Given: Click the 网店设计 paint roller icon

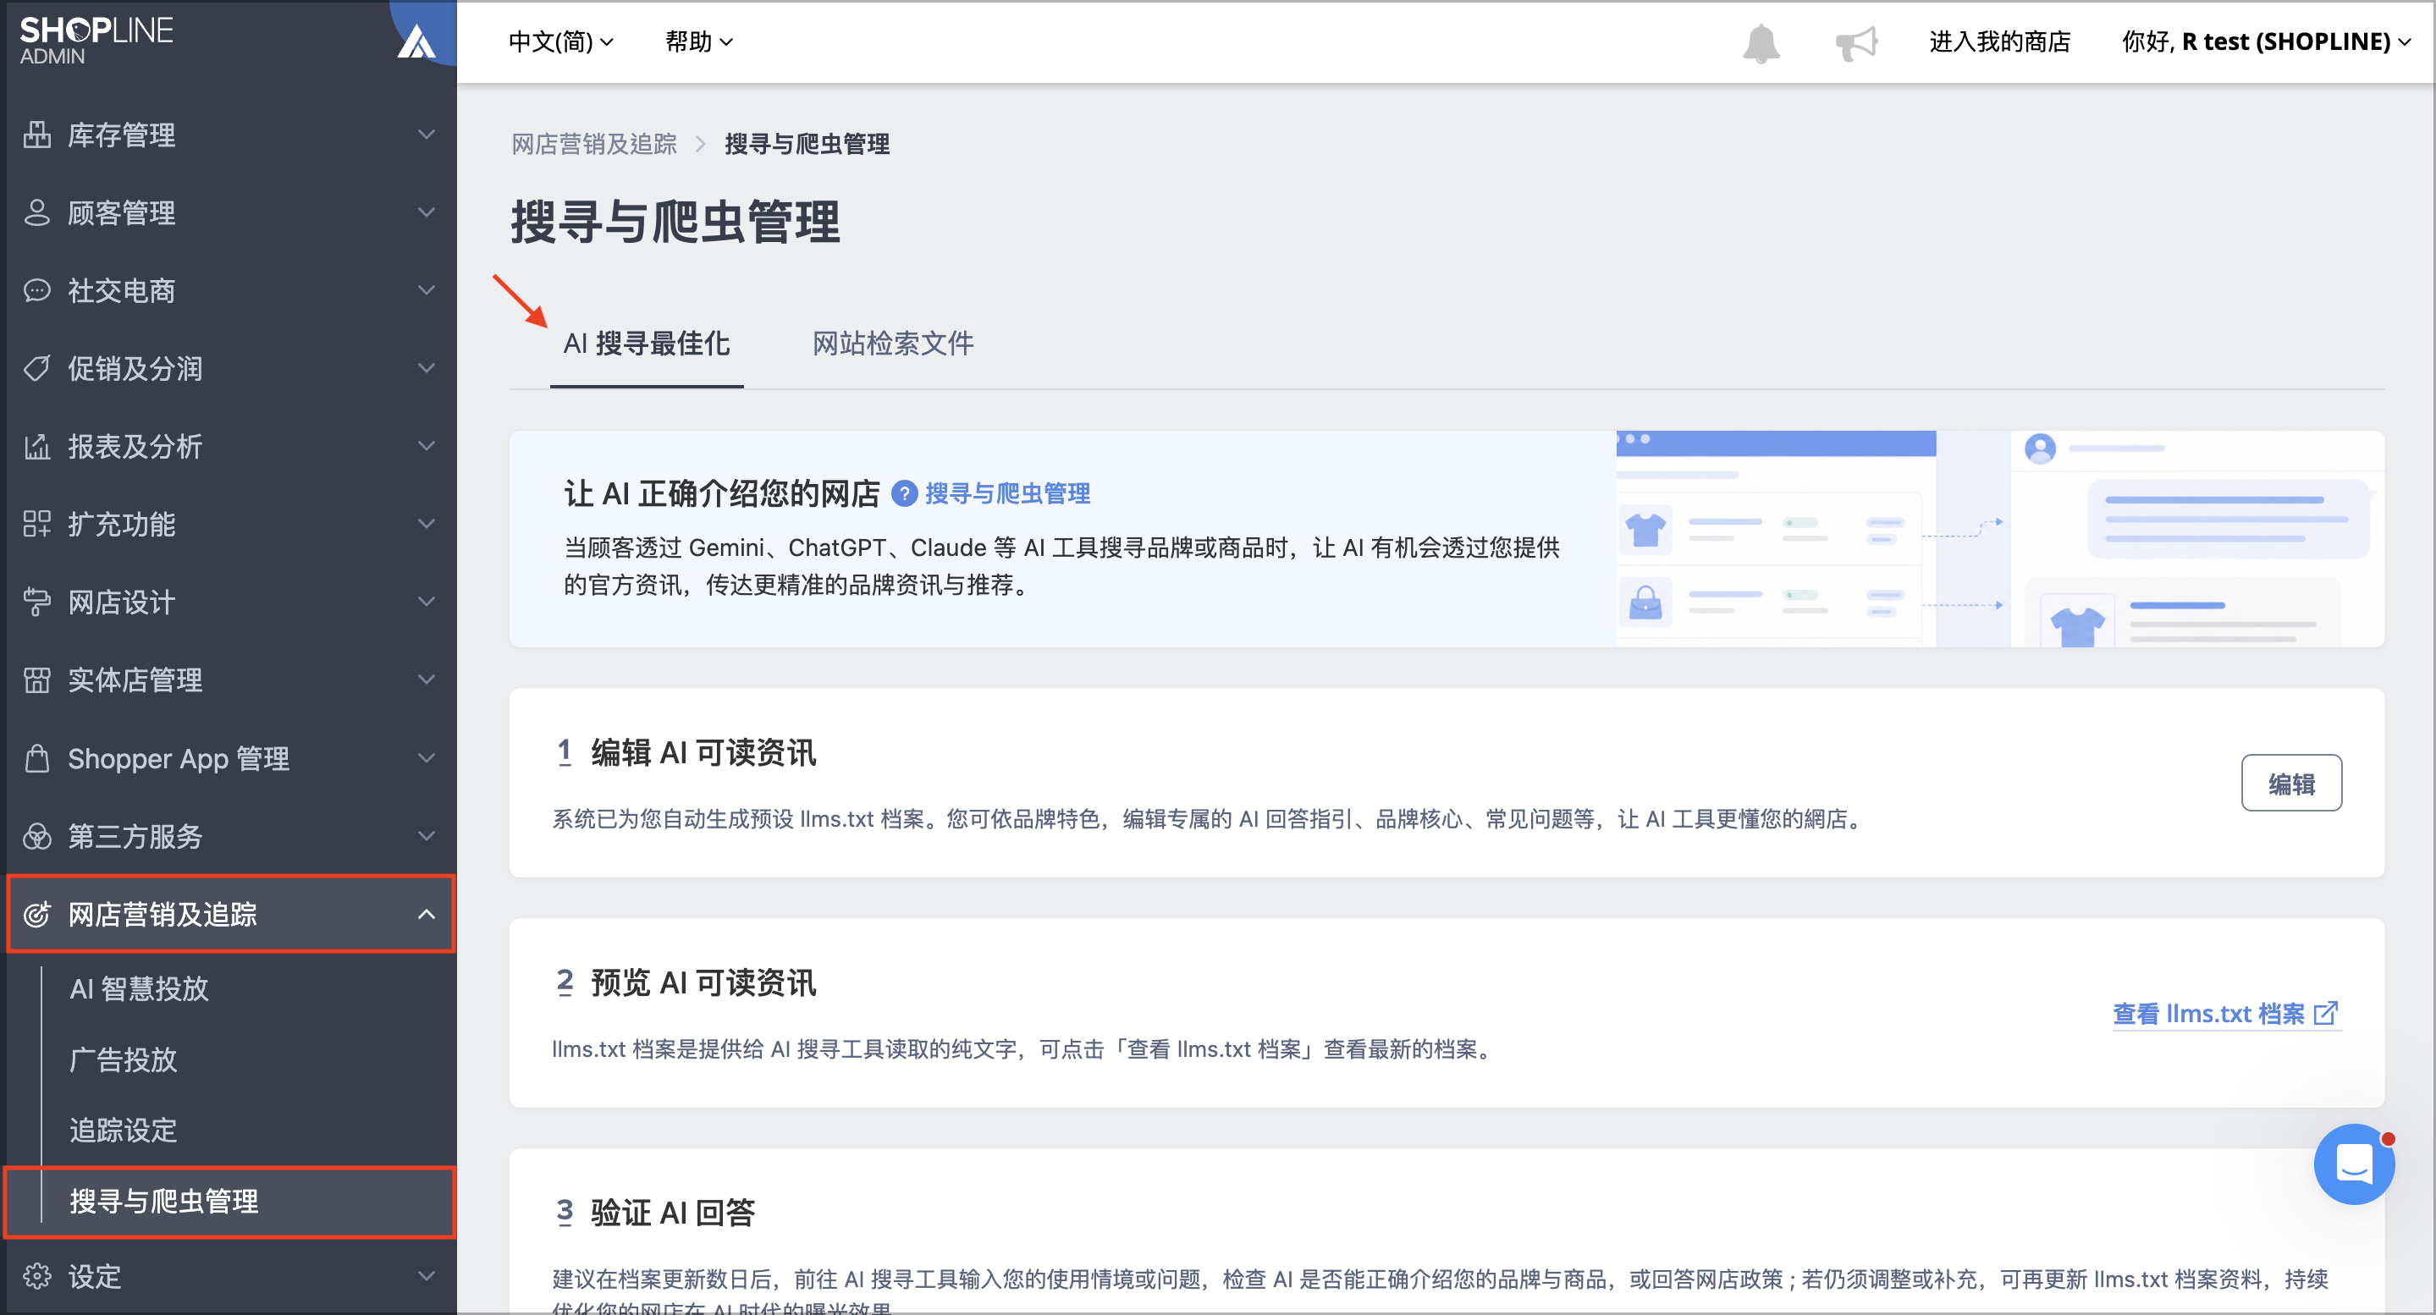Looking at the screenshot, I should (x=37, y=602).
